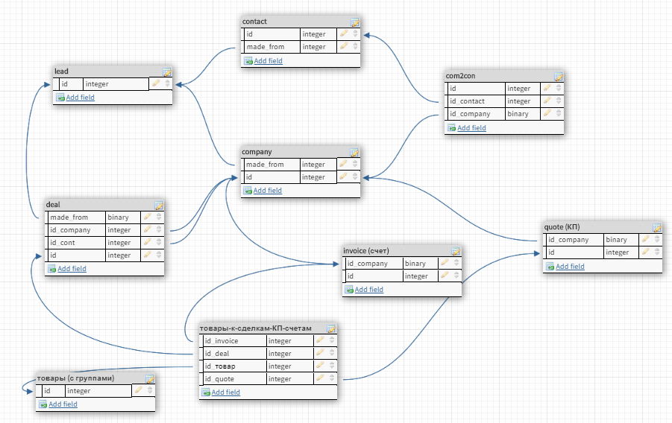Click pencil icon for company made_from field
Image resolution: width=672 pixels, height=423 pixels.
tap(343, 164)
